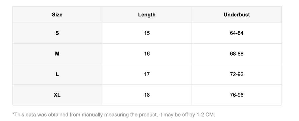The width and height of the screenshot is (299, 121).
Task: Click the word 'manually' in the footnote
Action: (x=91, y=114)
